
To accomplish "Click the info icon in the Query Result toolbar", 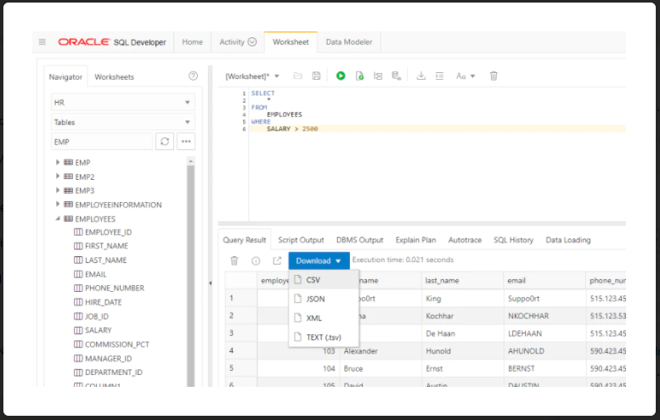I will [x=256, y=260].
